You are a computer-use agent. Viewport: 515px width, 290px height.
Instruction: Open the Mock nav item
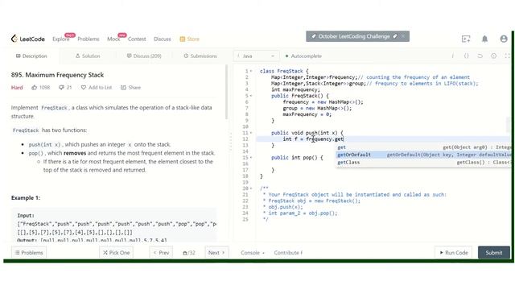(x=113, y=39)
